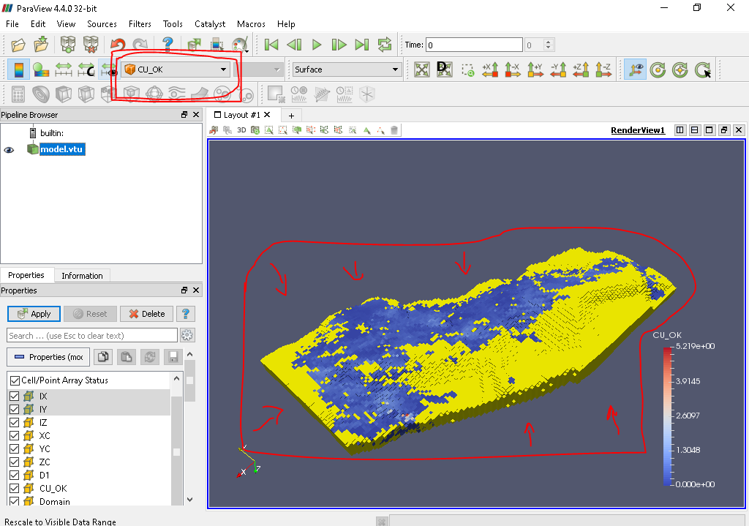
Task: Toggle show orientation axes icon
Action: [x=635, y=69]
